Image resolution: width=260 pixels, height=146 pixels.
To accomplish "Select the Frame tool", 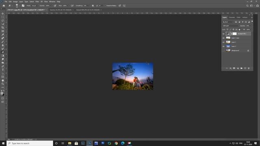I will coord(3,31).
